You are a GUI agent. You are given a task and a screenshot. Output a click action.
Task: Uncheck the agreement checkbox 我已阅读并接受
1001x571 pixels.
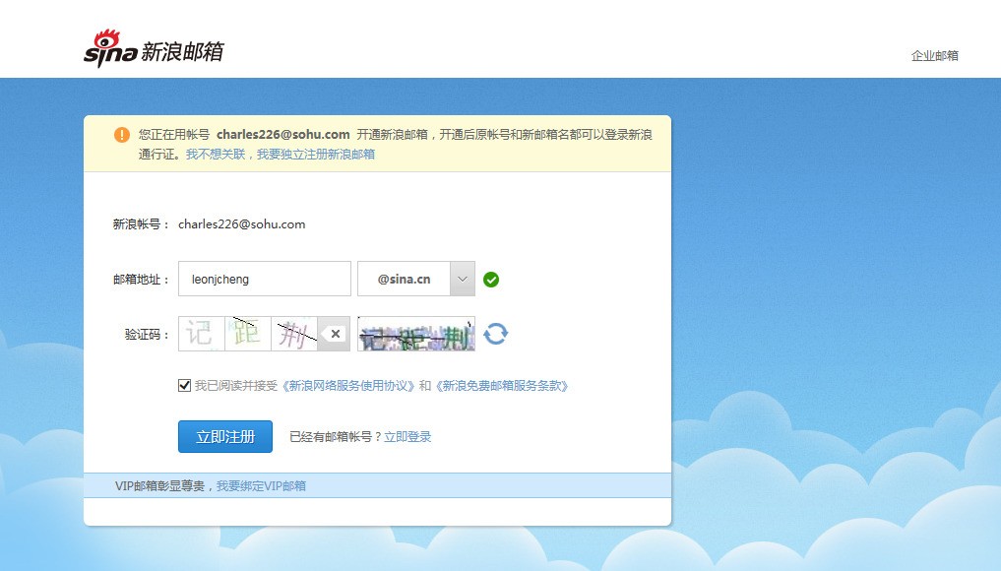[184, 385]
